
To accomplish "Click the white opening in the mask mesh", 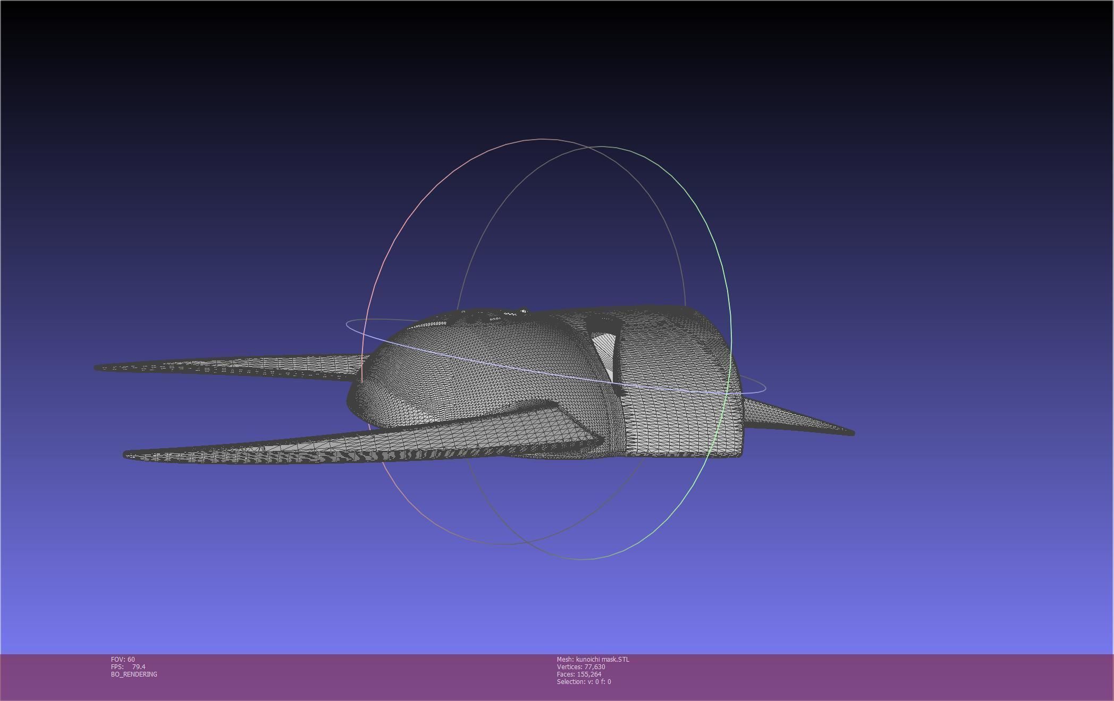I will (605, 348).
